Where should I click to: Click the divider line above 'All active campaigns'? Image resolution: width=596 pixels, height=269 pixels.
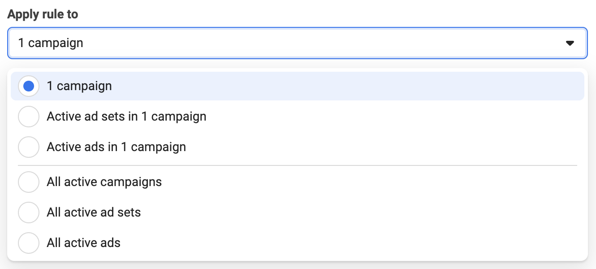point(297,165)
